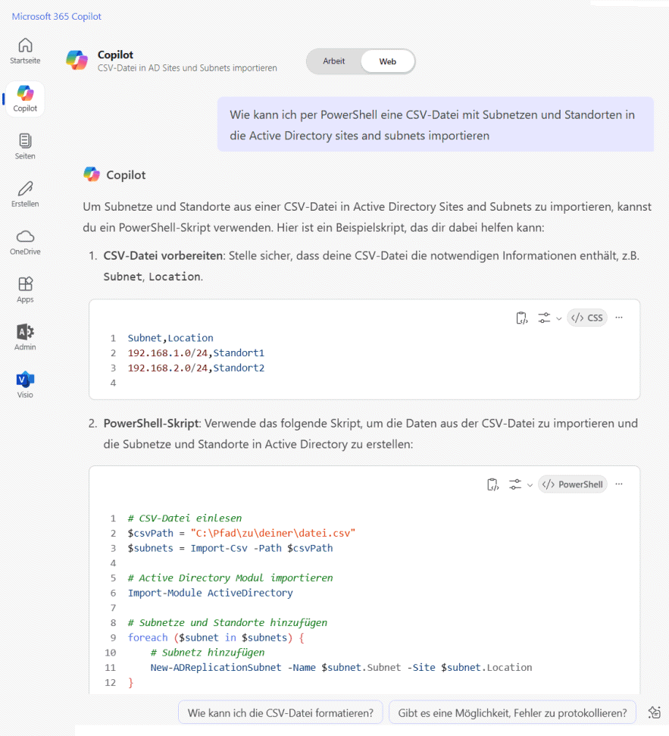Select suggestion 'Wie kann ich die CSV-Datei formatieren?'

280,713
